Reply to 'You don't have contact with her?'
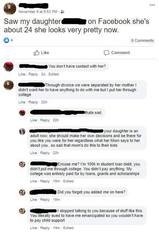Viewport: 159px width, 232px height. pyautogui.click(x=33, y=74)
